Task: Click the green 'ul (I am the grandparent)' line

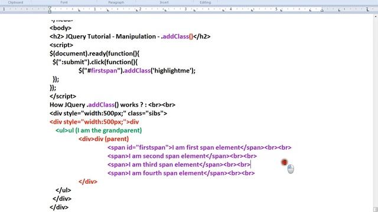Action: point(99,131)
